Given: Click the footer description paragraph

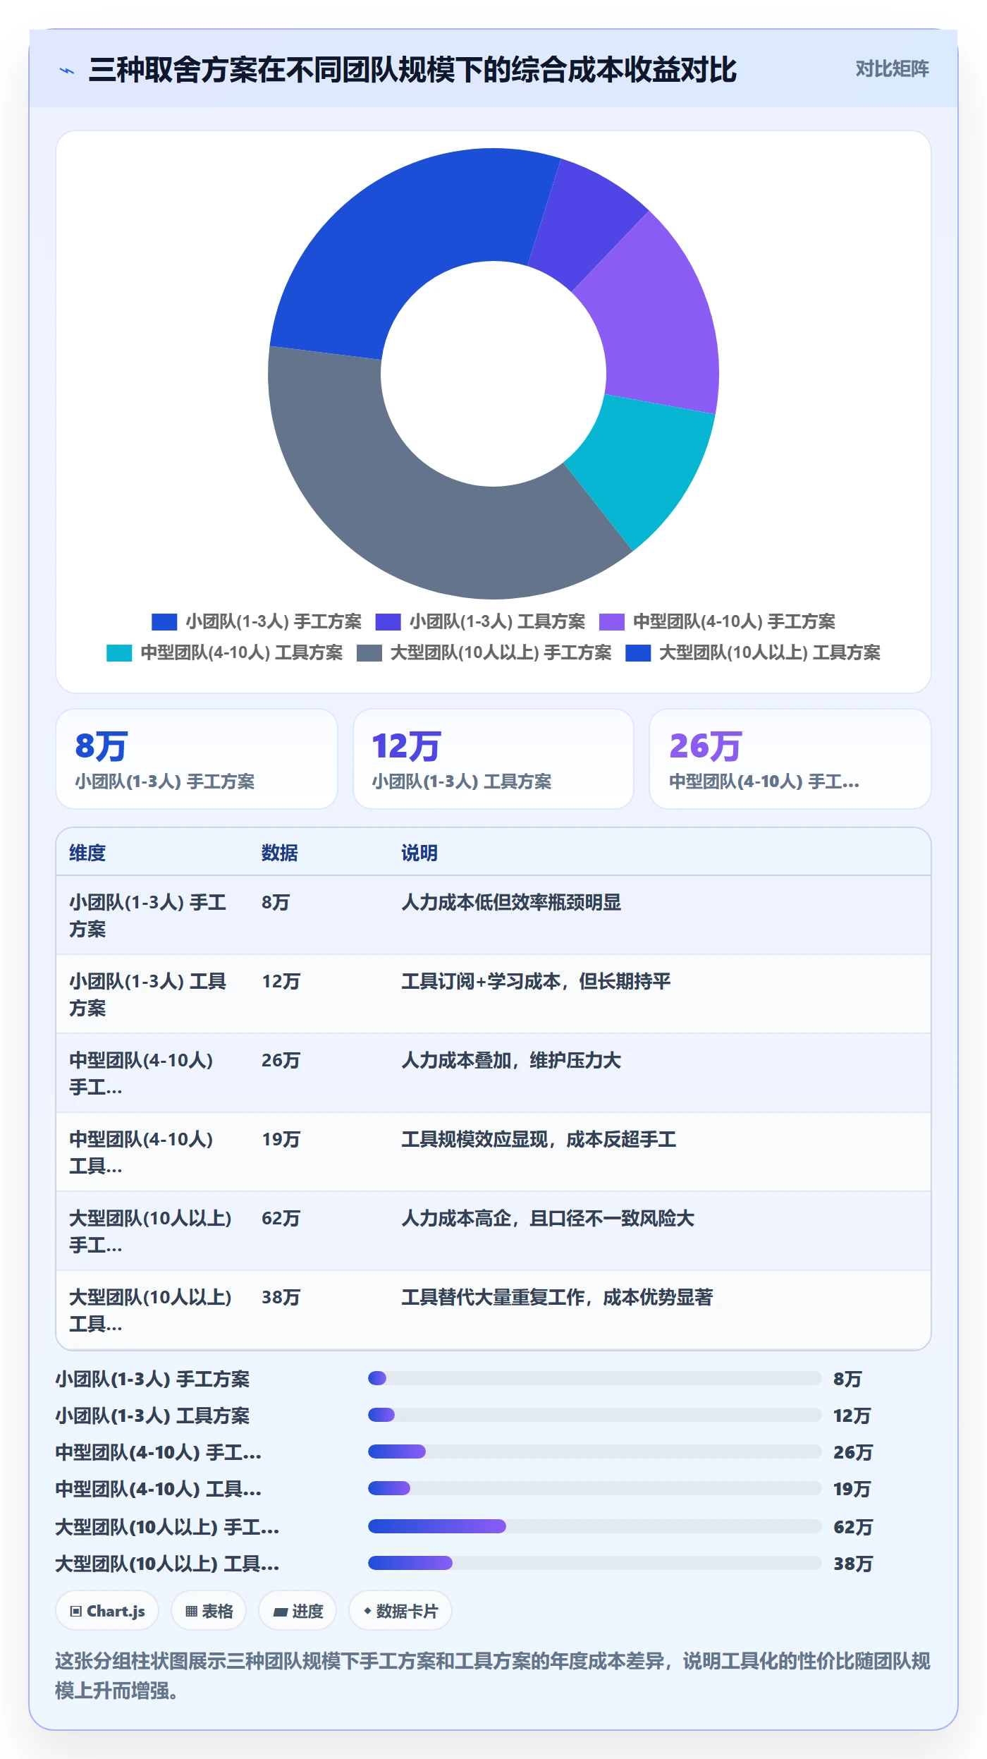Looking at the screenshot, I should pyautogui.click(x=493, y=1676).
